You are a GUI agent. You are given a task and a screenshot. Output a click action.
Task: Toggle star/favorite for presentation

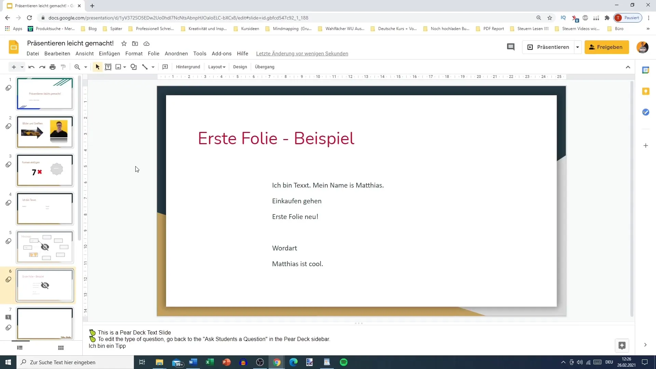pyautogui.click(x=124, y=44)
